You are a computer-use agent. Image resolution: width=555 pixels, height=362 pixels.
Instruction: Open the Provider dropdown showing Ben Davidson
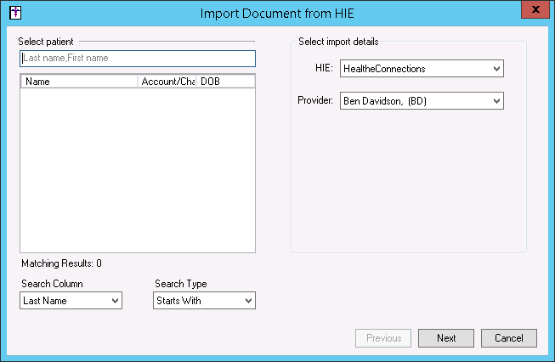tap(422, 101)
